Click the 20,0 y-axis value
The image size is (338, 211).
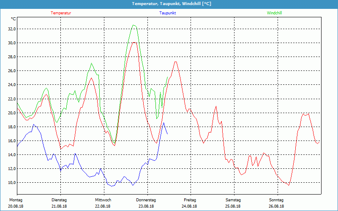(x=12, y=113)
